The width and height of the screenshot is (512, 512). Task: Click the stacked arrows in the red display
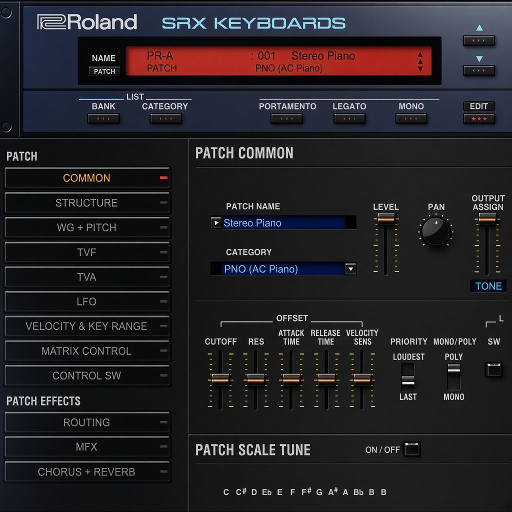click(x=420, y=61)
